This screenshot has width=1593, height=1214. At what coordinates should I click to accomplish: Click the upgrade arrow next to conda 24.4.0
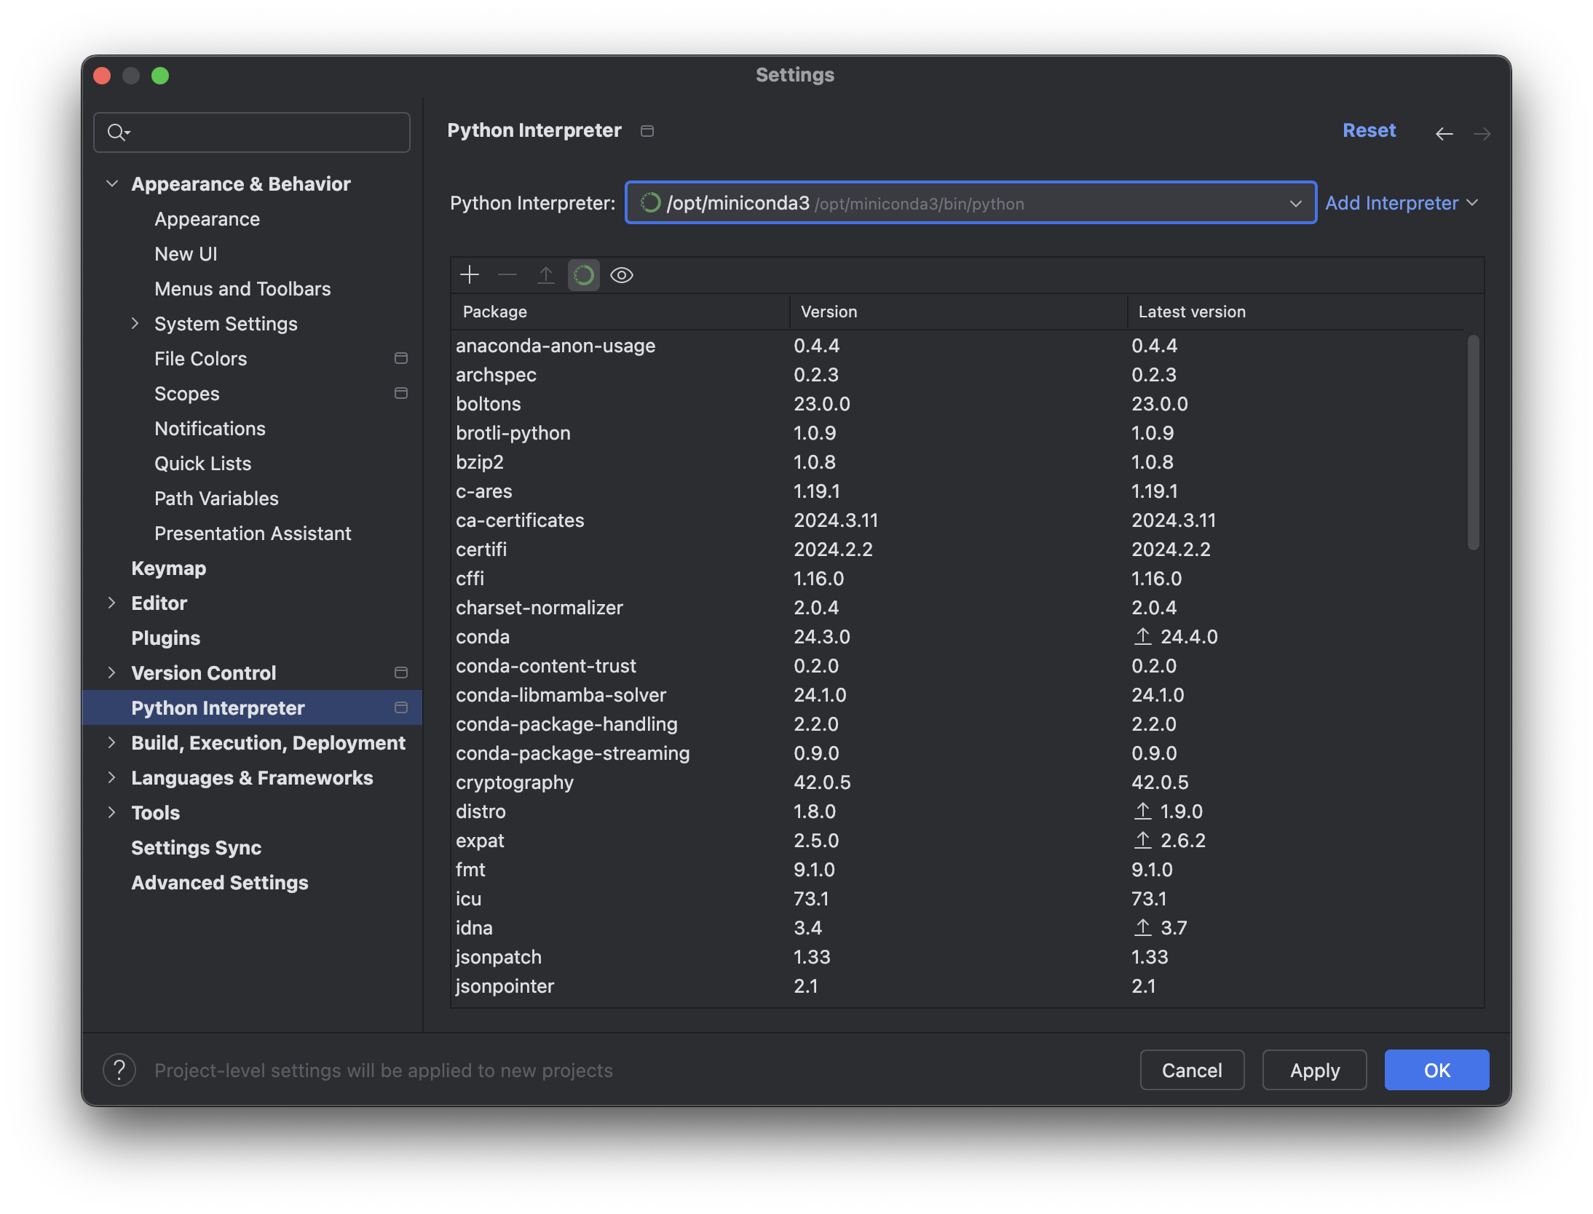(1142, 637)
